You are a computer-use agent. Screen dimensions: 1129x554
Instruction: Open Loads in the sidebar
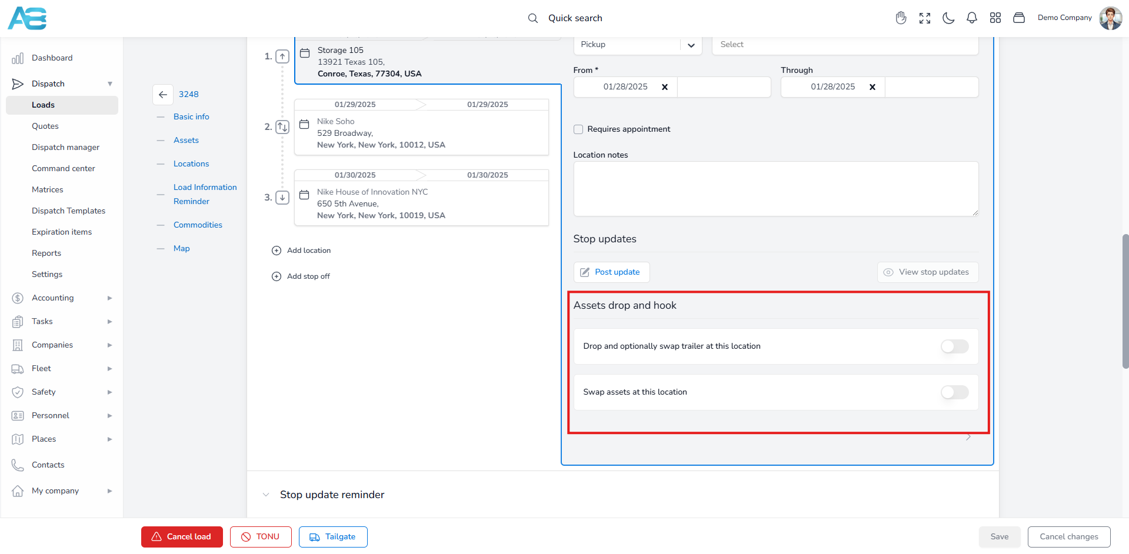62,105
